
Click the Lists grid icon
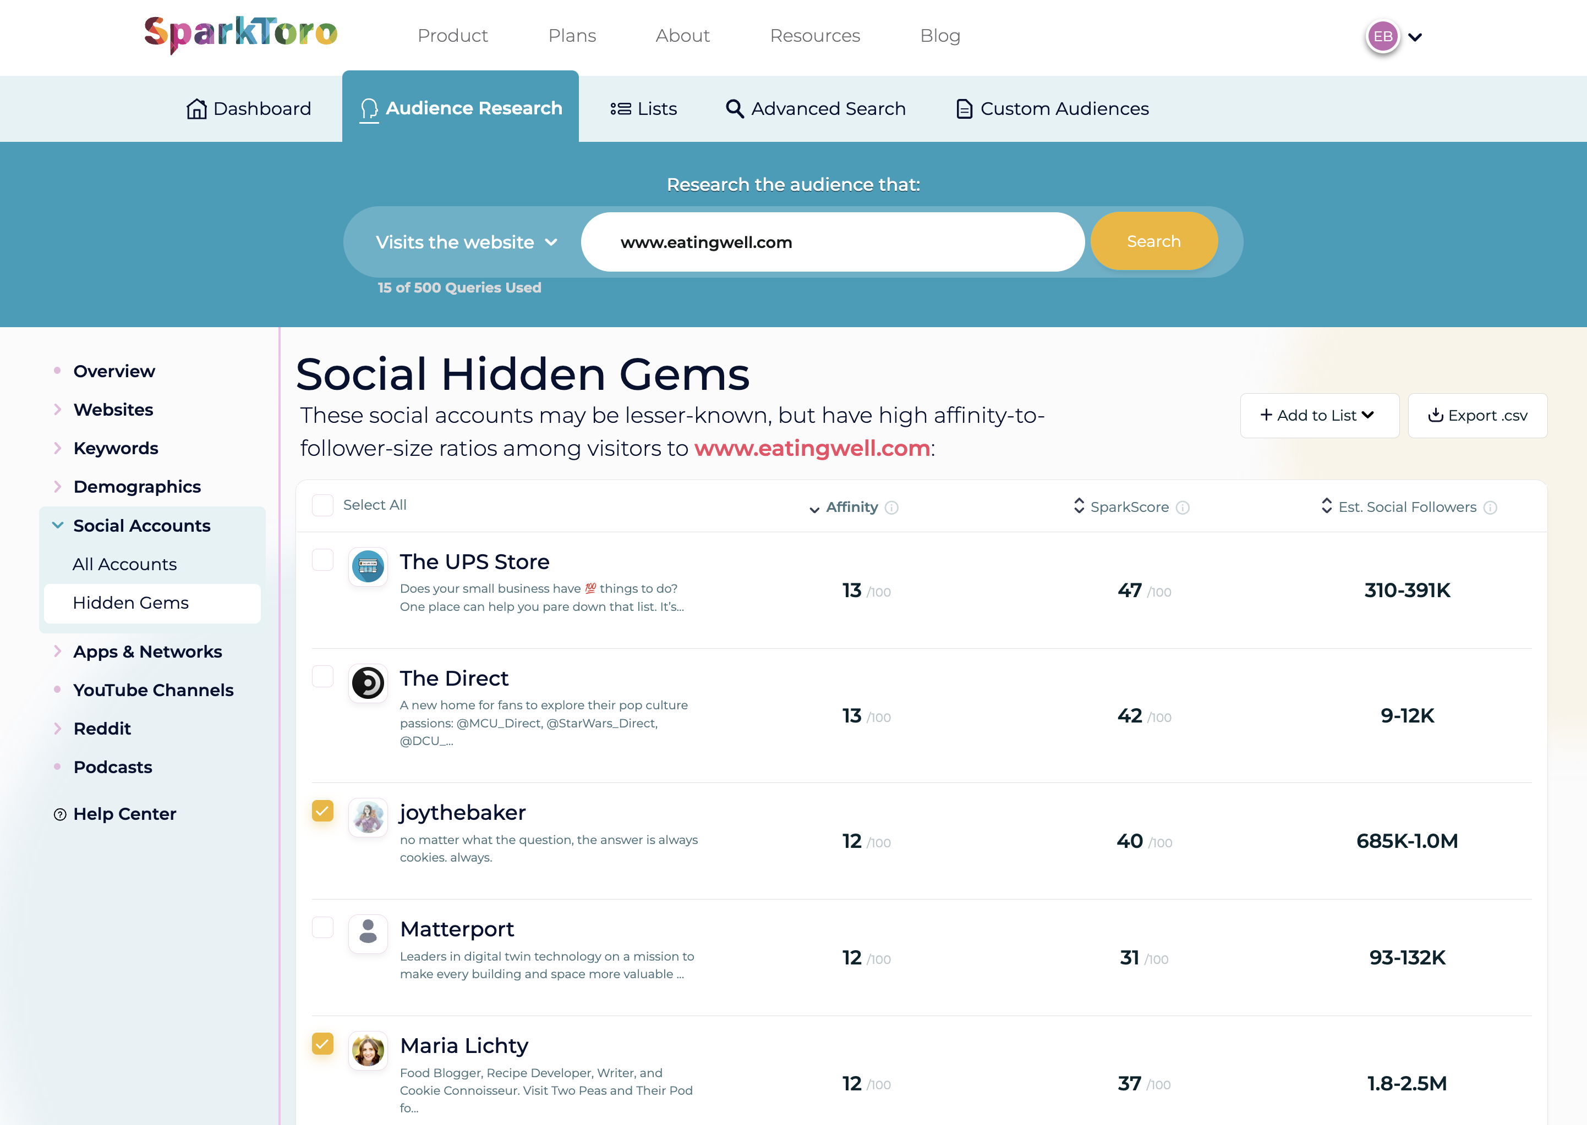tap(619, 108)
